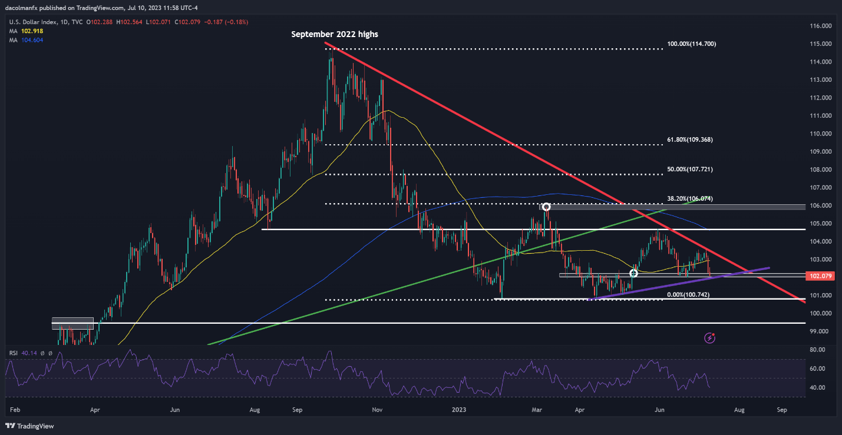Select the grey support box near 99.500

[x=72, y=323]
